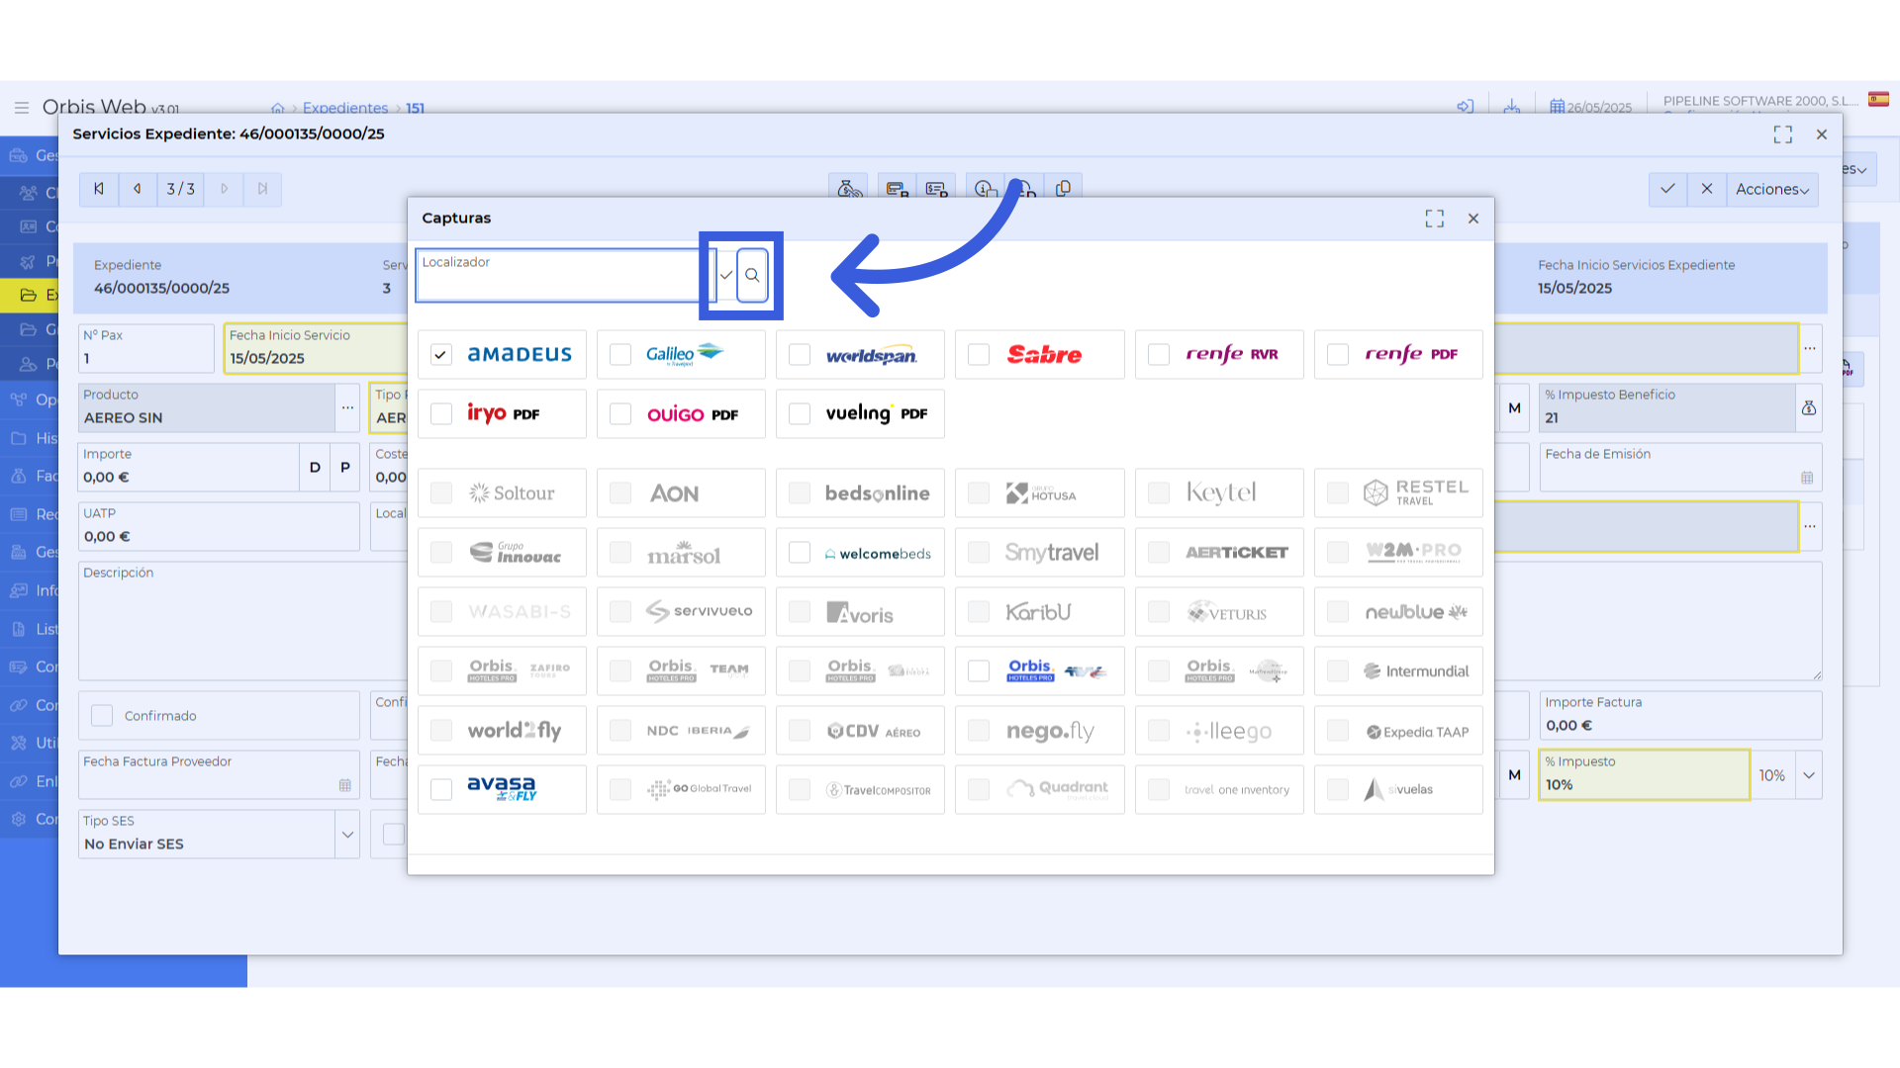
Task: Click the money bag toolbar icon
Action: [849, 188]
